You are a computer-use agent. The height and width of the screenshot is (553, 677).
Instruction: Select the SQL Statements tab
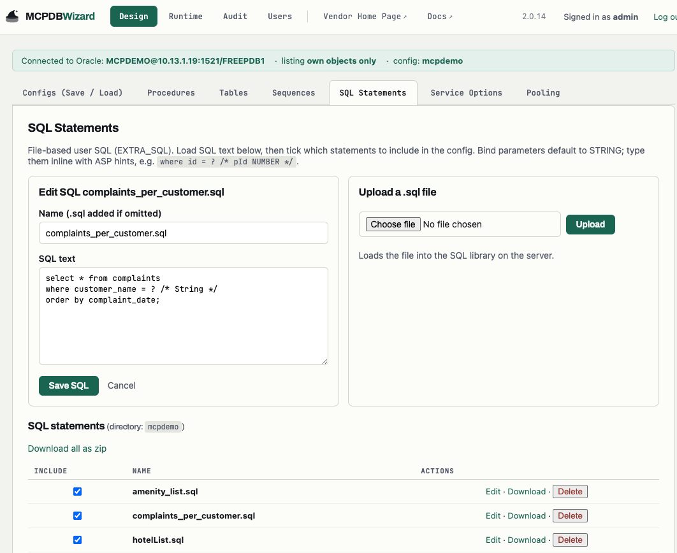coord(373,93)
